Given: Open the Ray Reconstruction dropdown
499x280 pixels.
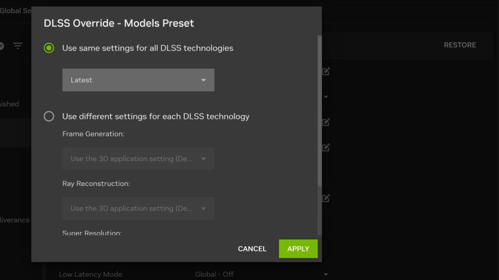Looking at the screenshot, I should coord(138,208).
